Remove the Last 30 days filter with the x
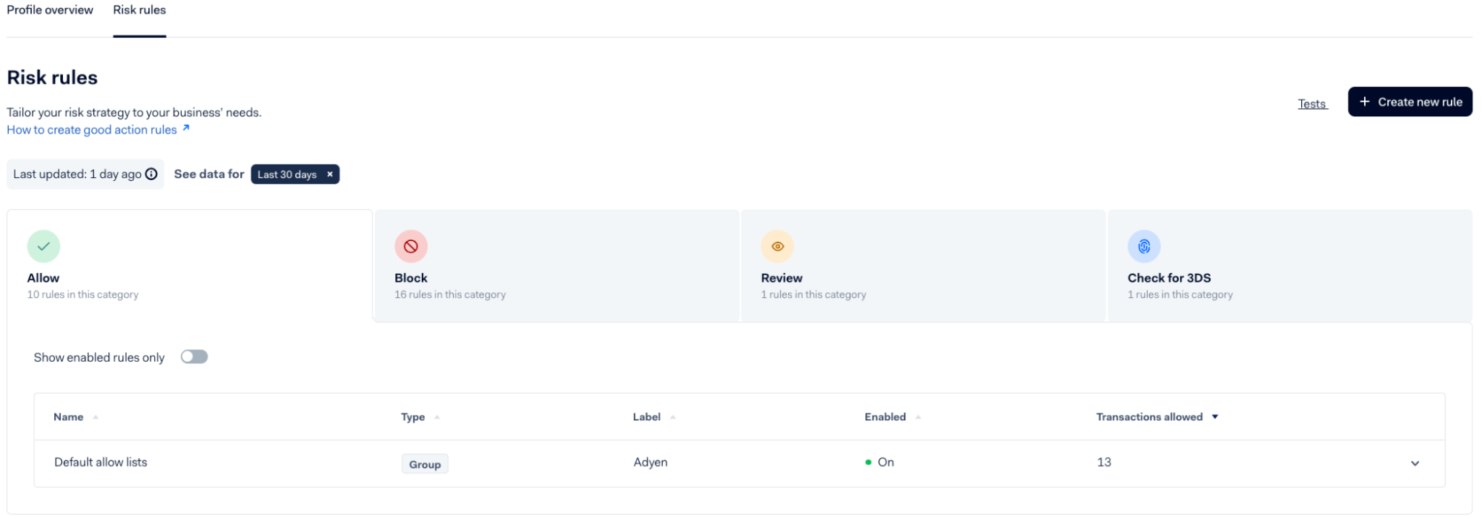 (x=330, y=174)
